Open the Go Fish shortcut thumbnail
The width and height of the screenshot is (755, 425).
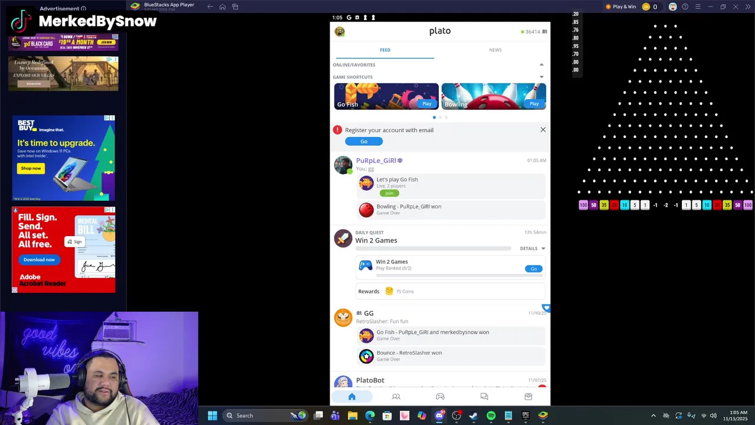coord(386,96)
